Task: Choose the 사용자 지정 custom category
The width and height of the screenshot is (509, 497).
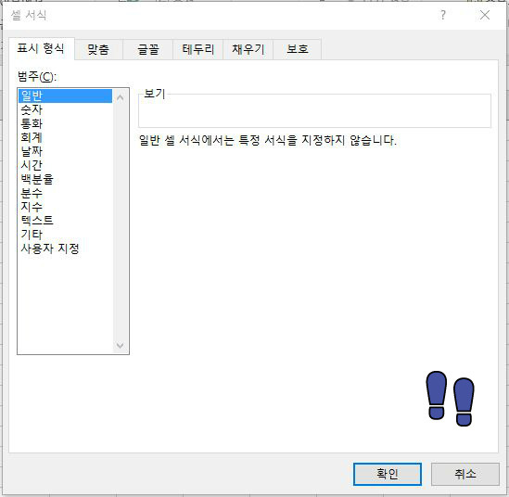Action: (65, 248)
